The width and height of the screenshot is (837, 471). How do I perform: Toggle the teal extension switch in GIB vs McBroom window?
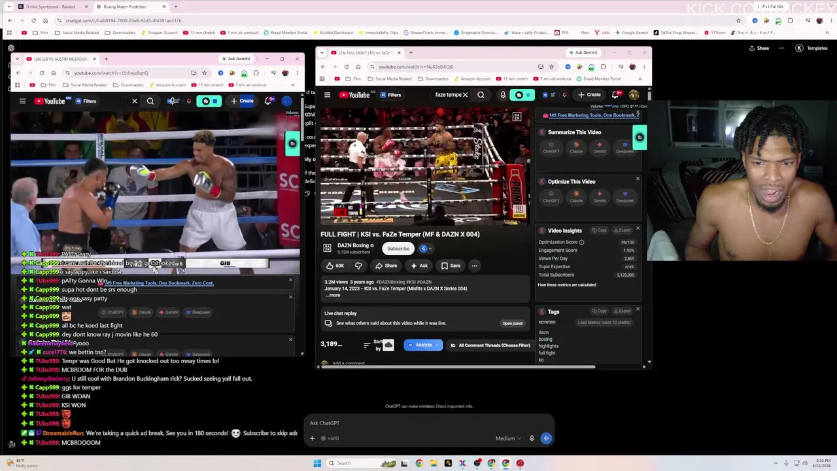pos(210,101)
